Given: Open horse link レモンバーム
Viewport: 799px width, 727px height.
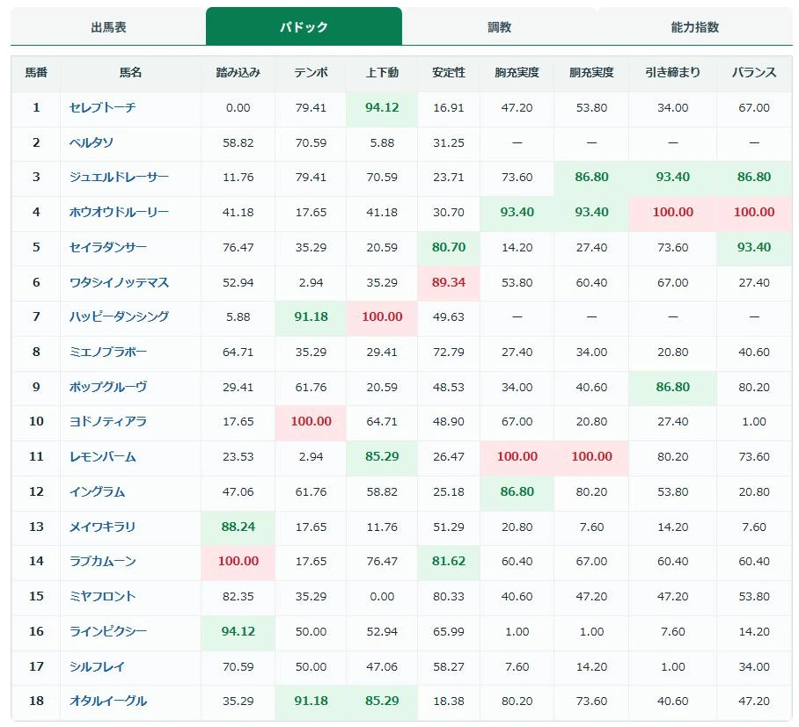Looking at the screenshot, I should (102, 456).
